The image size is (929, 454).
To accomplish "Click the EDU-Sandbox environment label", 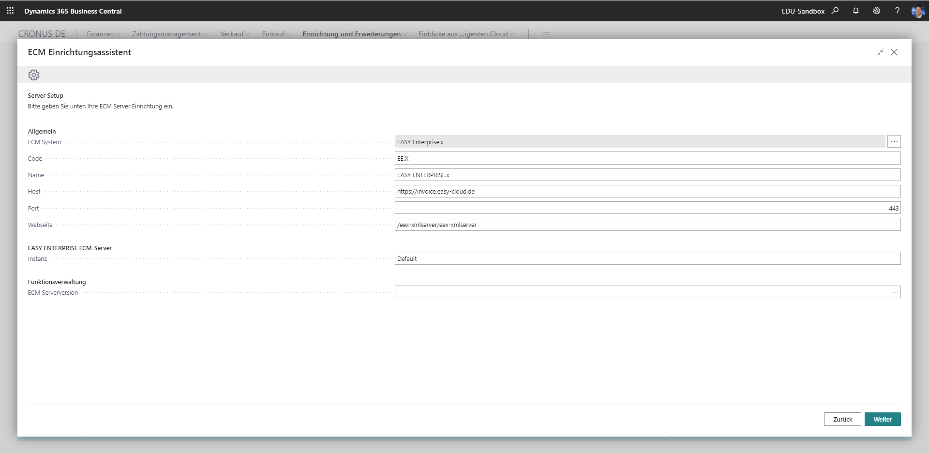I will 803,11.
